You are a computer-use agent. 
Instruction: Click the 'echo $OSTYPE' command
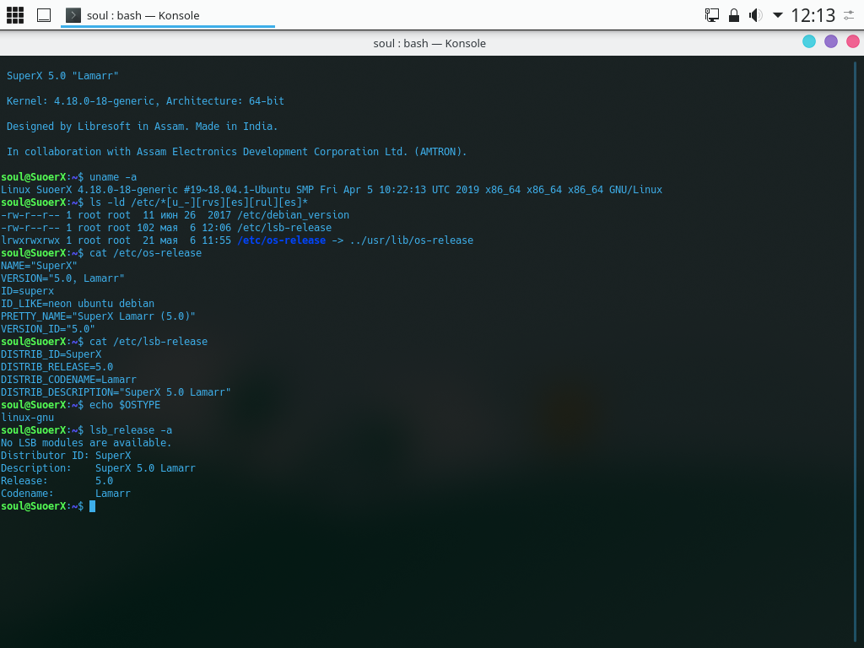pyautogui.click(x=125, y=405)
